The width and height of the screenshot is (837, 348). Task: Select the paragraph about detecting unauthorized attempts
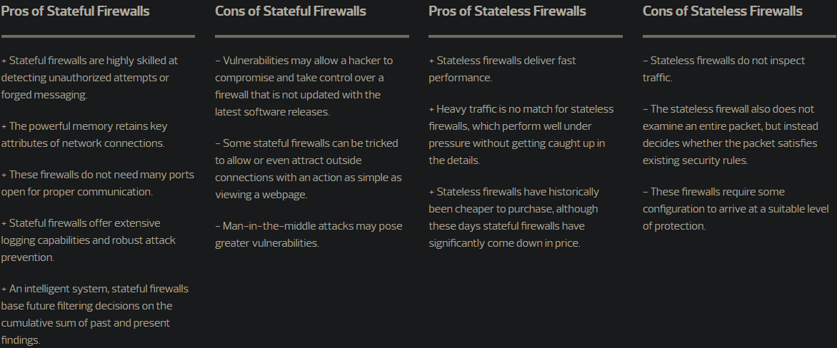pos(89,77)
